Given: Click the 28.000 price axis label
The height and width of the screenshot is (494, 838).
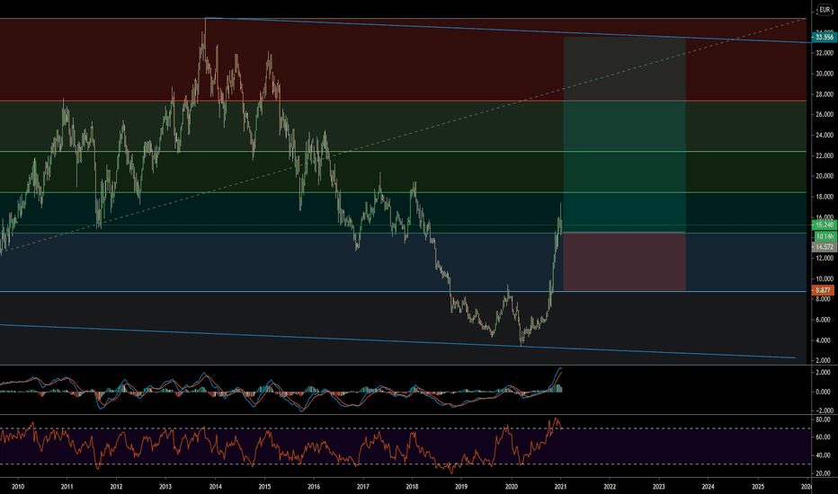Looking at the screenshot, I should 825,94.
